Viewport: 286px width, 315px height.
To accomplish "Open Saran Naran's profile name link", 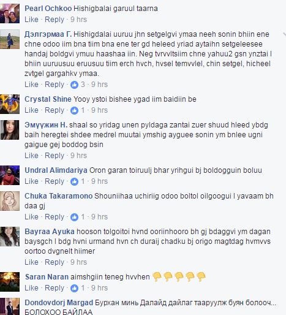I will pos(47,277).
